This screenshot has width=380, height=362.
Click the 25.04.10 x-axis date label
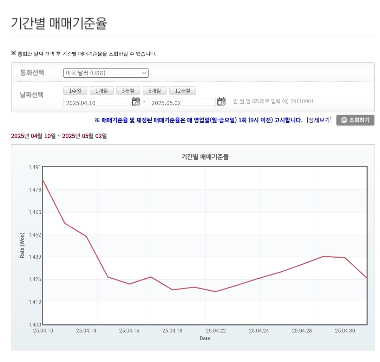pos(43,331)
